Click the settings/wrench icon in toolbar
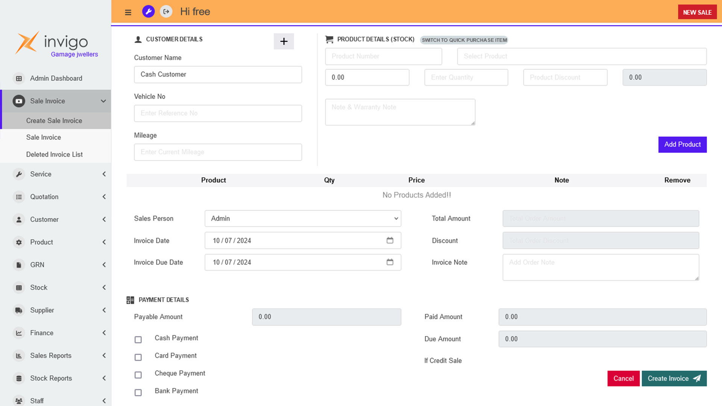722x406 pixels. click(x=148, y=11)
